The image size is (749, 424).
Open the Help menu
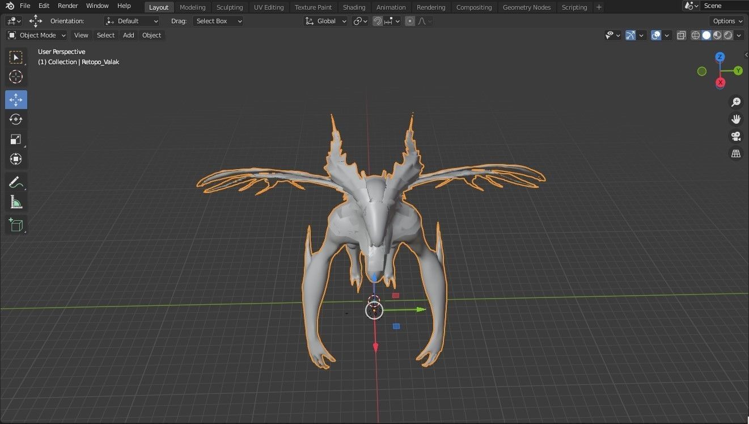point(124,6)
